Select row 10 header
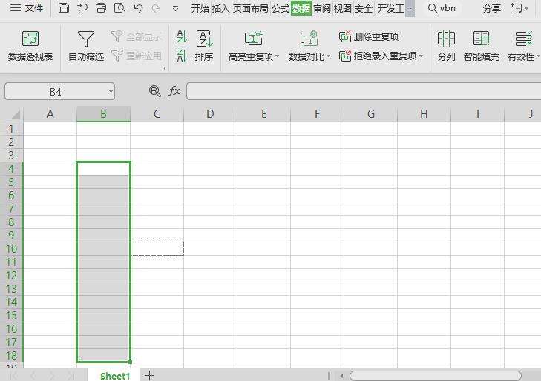The height and width of the screenshot is (381, 541). (x=11, y=249)
